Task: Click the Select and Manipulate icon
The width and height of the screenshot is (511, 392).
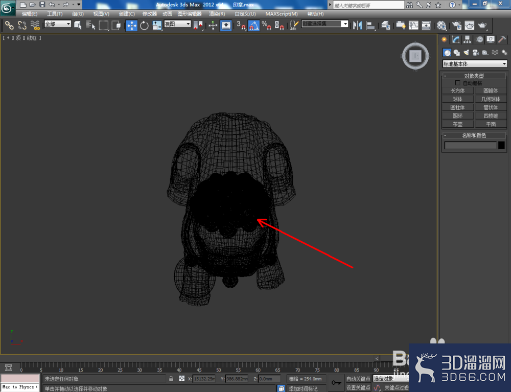Action: (213, 25)
